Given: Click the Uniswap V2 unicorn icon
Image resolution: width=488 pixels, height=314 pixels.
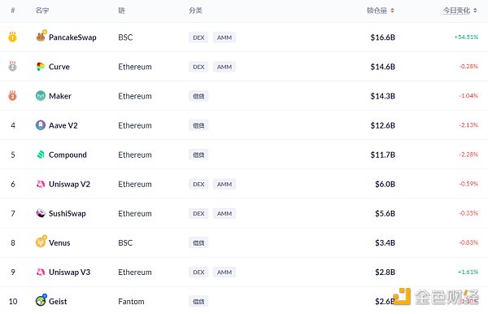Looking at the screenshot, I should pos(41,184).
